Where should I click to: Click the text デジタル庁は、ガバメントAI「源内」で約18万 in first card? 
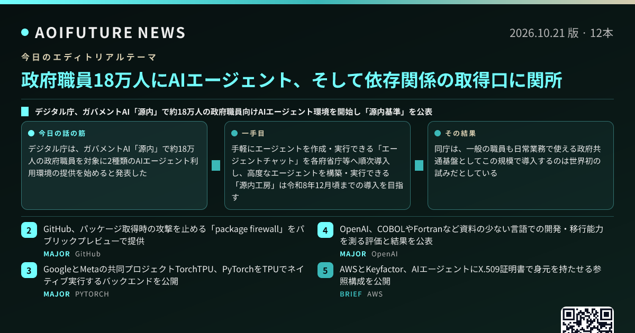pyautogui.click(x=111, y=149)
